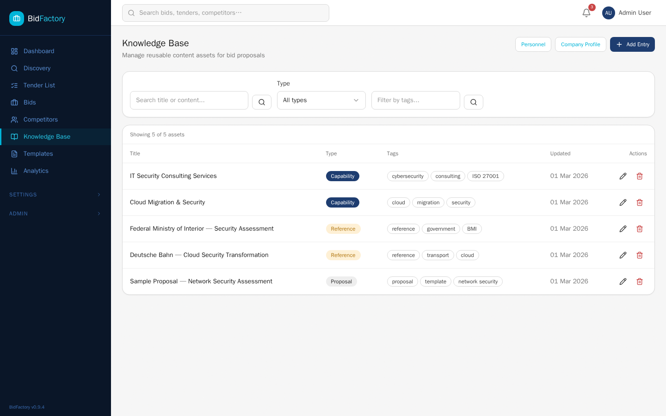Click Federal Ministry of Interior title
The height and width of the screenshot is (416, 666).
pos(202,229)
